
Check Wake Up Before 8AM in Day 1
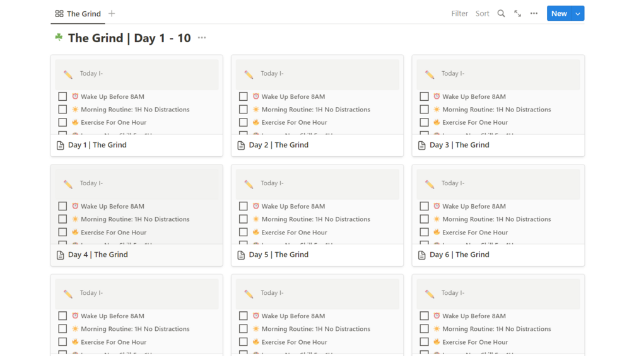click(62, 96)
